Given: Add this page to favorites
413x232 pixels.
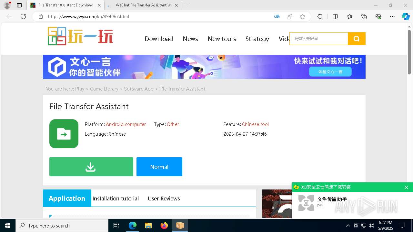Looking at the screenshot, I should [x=303, y=16].
